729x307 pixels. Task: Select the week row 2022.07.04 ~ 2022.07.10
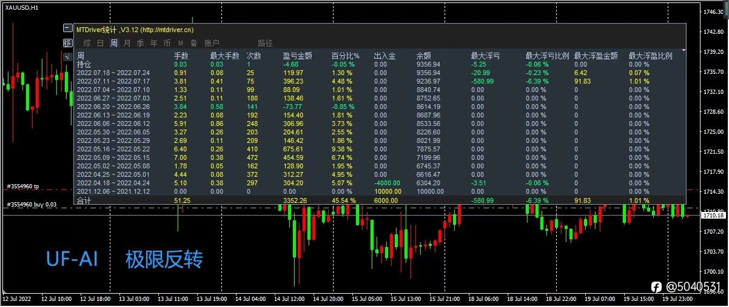(x=380, y=90)
